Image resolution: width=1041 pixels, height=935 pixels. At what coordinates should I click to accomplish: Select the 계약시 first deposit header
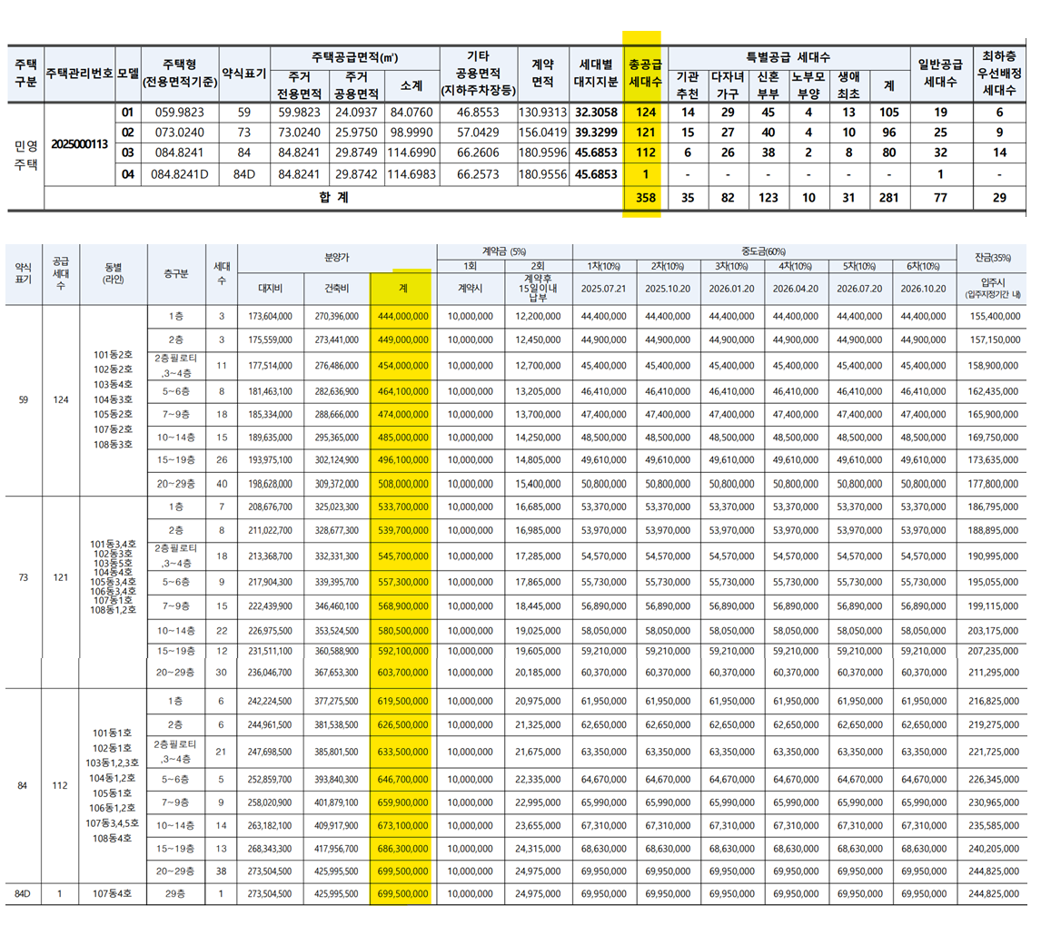click(470, 289)
